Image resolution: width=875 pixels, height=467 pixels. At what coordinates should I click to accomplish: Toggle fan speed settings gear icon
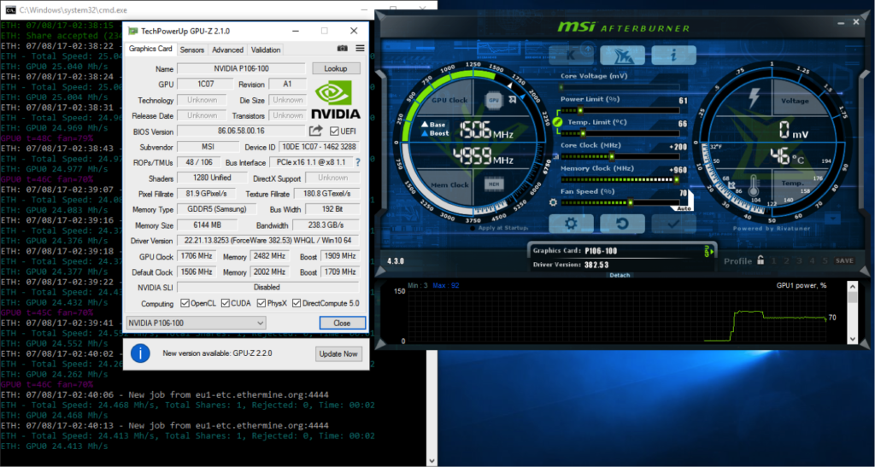tap(553, 202)
